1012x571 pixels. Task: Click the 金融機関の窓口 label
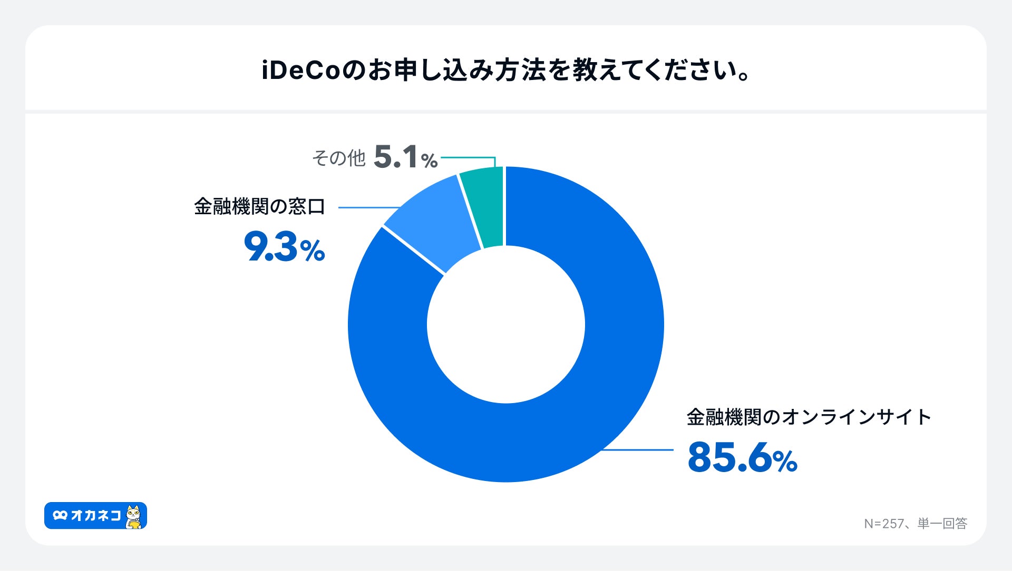tap(260, 207)
